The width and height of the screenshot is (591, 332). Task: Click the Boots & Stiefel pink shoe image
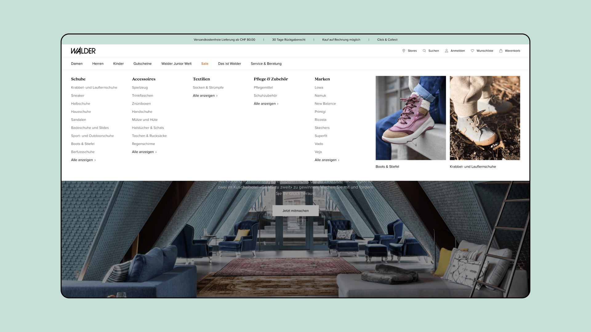(x=411, y=118)
